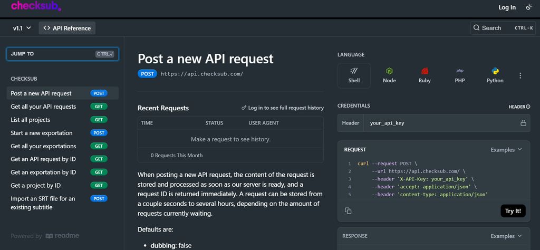Open the more languages three-dot menu

(520, 75)
